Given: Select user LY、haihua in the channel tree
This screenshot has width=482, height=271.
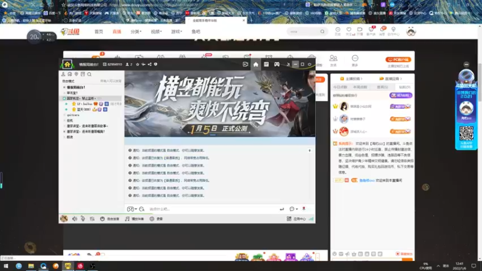Looking at the screenshot, I should pos(84,104).
